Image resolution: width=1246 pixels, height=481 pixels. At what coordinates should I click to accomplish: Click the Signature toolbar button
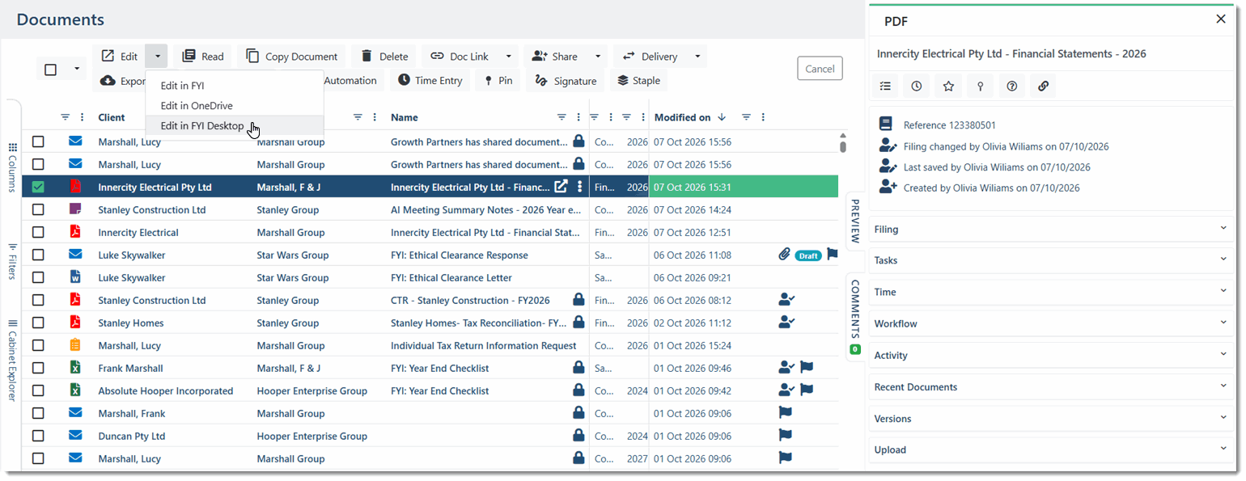tap(566, 81)
